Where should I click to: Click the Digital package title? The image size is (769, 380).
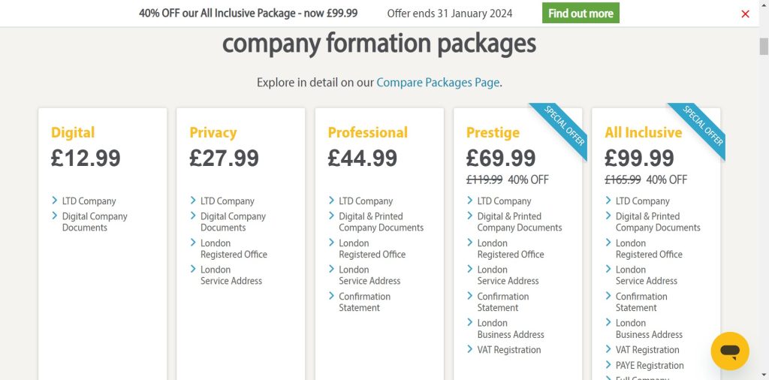[73, 132]
